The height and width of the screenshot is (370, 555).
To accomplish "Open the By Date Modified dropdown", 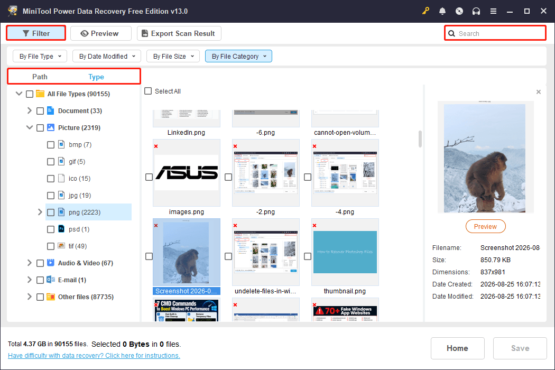I will coord(107,56).
